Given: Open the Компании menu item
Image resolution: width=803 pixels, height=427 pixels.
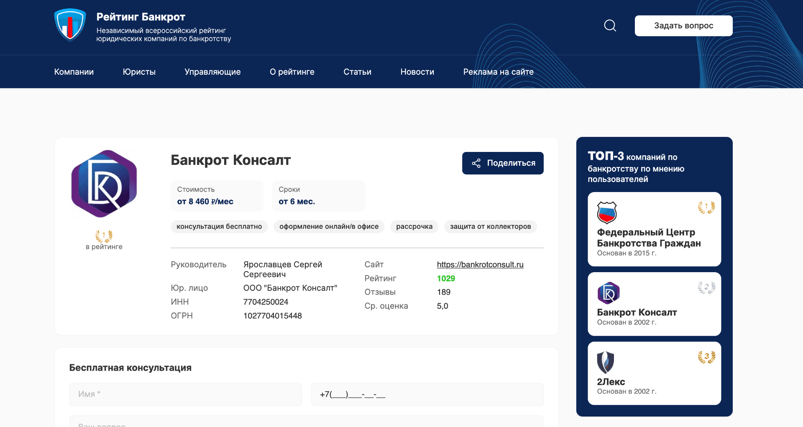Looking at the screenshot, I should coord(74,72).
